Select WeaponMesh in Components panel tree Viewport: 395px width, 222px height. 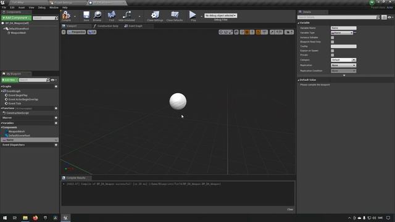point(18,33)
